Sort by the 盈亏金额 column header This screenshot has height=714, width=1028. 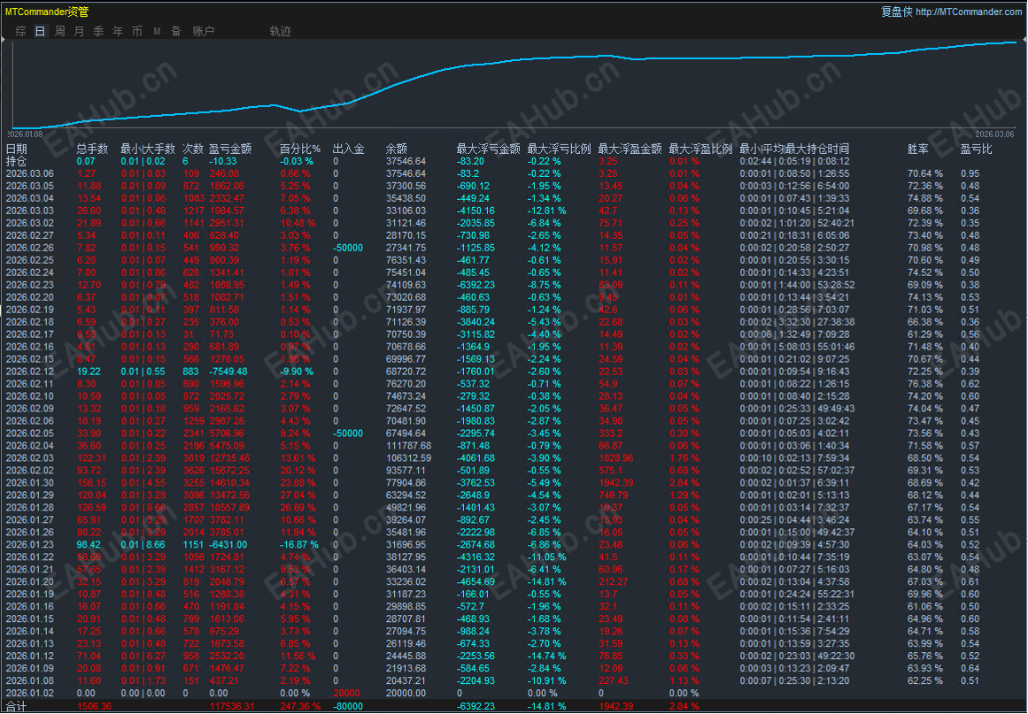pyautogui.click(x=230, y=149)
